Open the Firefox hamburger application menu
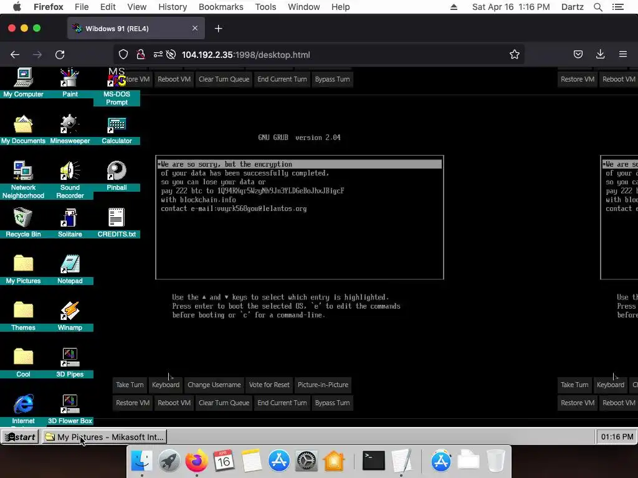 click(623, 55)
